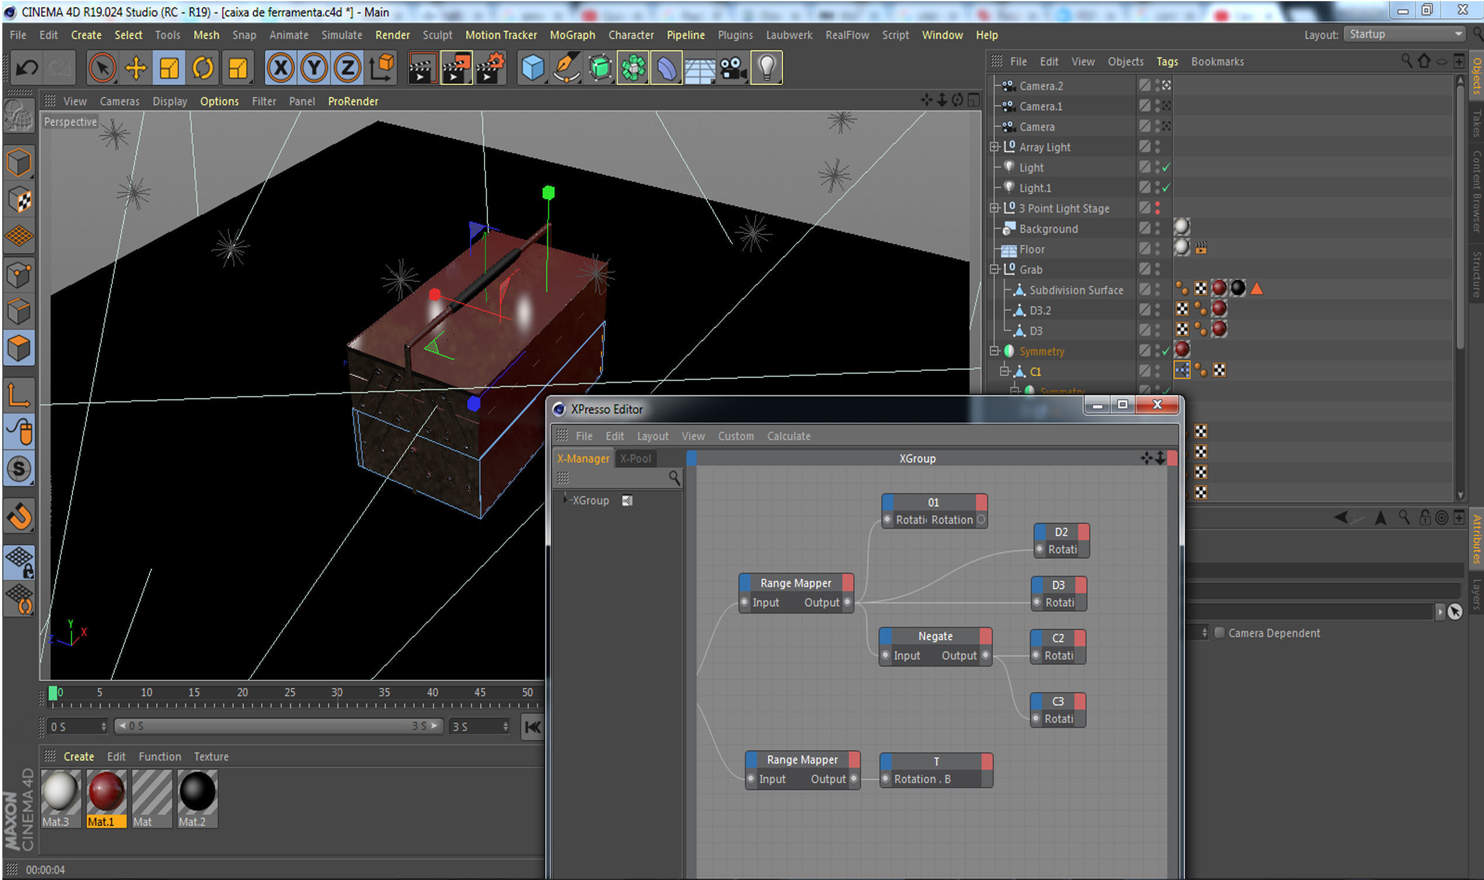Click Go to Start playback button

point(533,727)
